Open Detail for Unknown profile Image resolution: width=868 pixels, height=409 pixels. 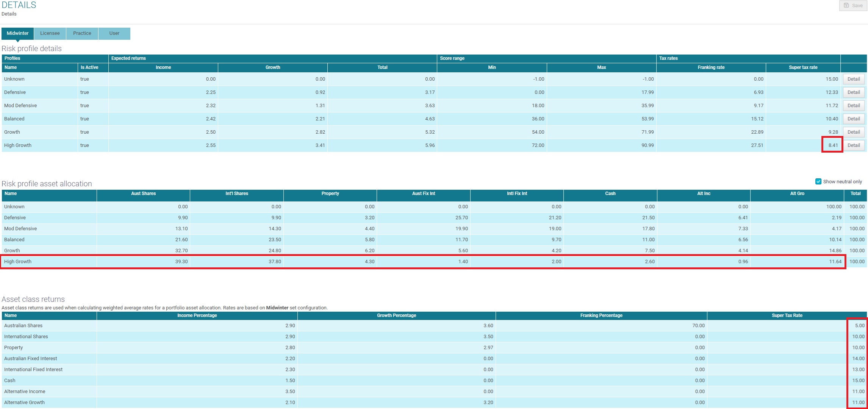pos(854,79)
